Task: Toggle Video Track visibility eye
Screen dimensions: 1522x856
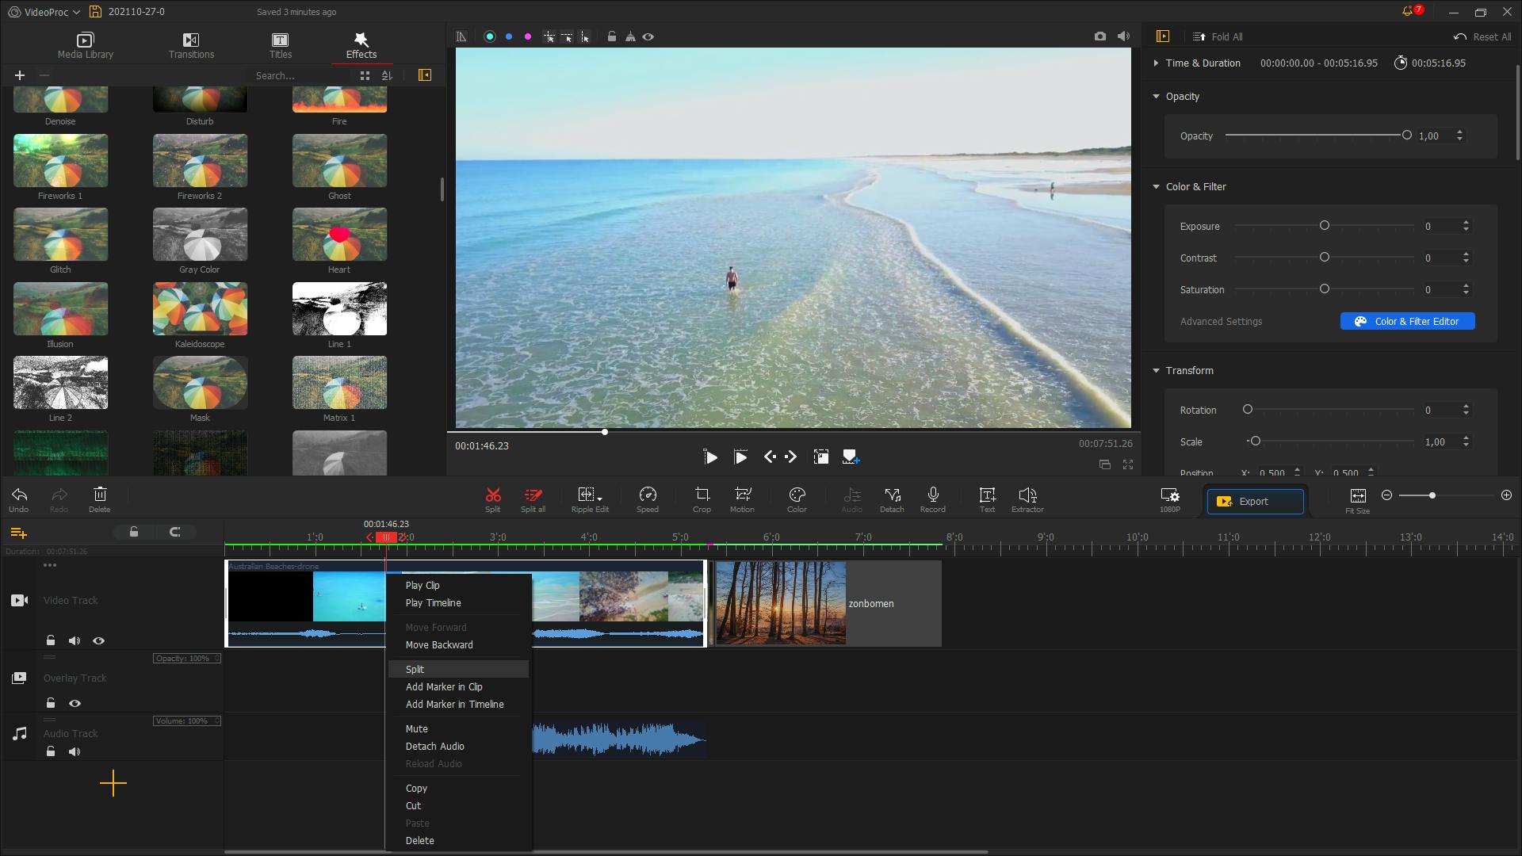Action: coord(98,640)
